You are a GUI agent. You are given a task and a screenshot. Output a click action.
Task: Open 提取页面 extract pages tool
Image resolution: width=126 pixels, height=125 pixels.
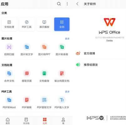pos(27,76)
